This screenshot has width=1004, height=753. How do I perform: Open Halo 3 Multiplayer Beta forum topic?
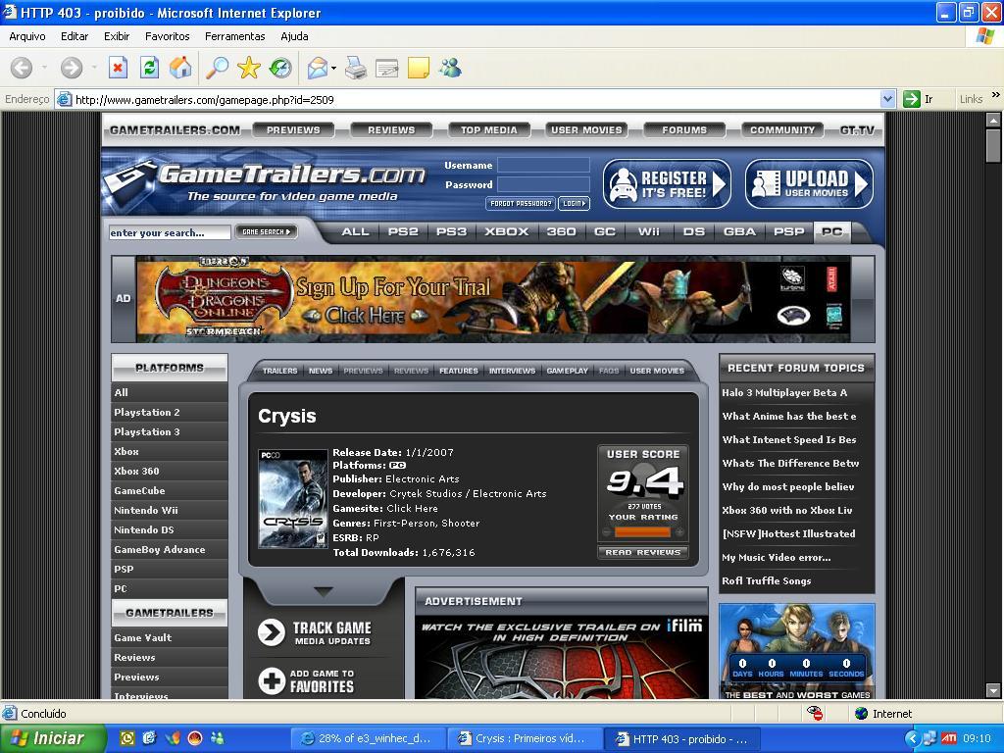coord(784,392)
